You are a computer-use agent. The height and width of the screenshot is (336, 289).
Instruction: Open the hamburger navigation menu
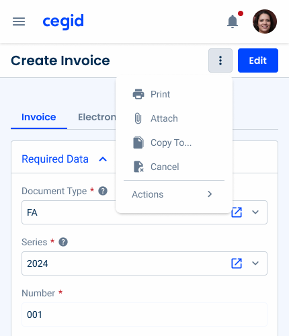tap(19, 22)
